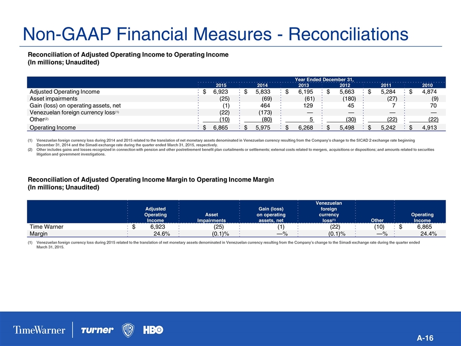This screenshot has width=461, height=346.
Task: Select the Warner Bros. shield logo
Action: coord(128,330)
